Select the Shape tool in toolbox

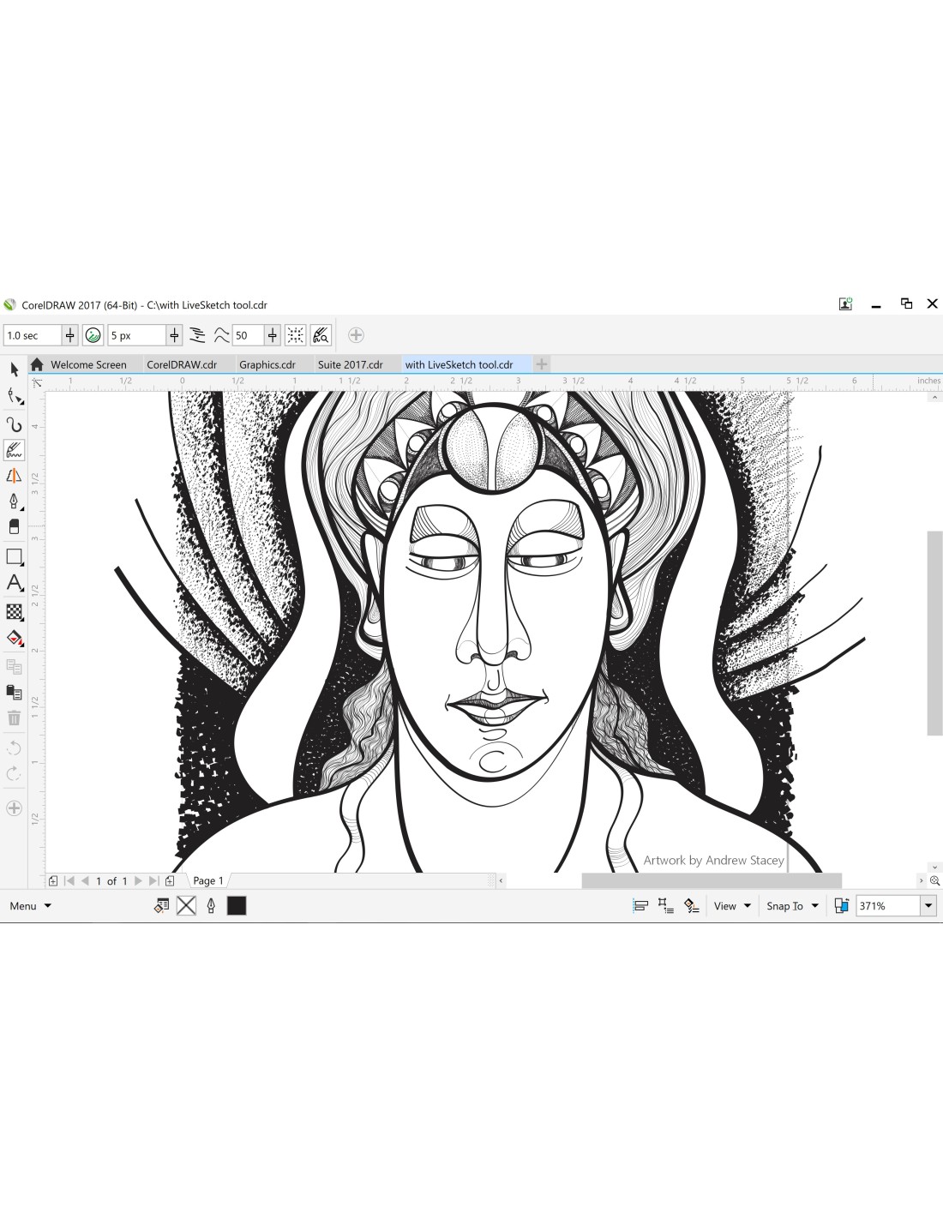pos(14,396)
